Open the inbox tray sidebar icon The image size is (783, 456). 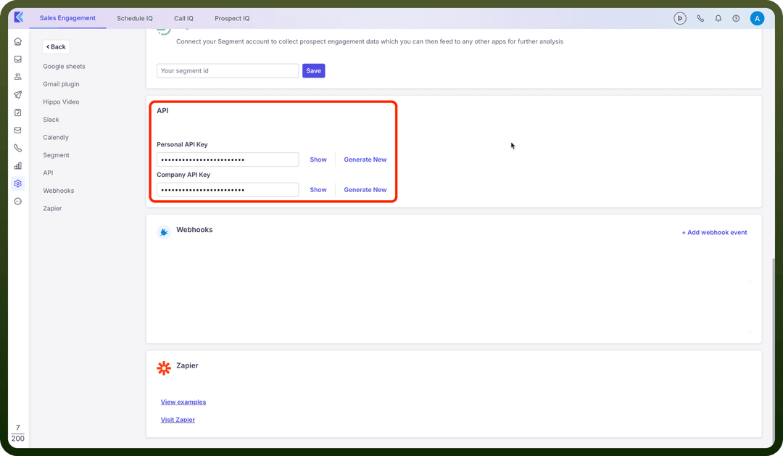(18, 59)
